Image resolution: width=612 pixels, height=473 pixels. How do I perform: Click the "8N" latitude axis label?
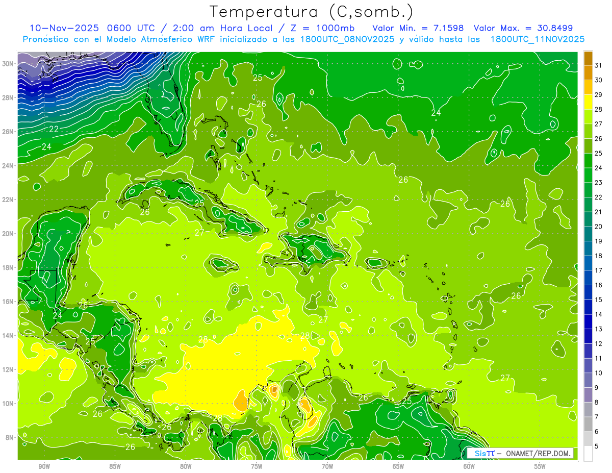(10, 437)
